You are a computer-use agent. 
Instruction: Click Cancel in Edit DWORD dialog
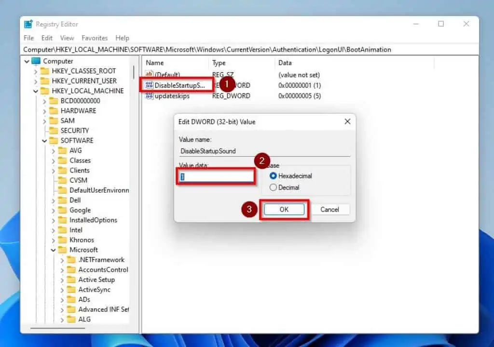329,210
